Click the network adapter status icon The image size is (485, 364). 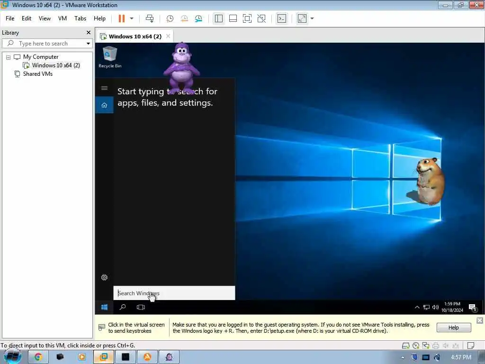pyautogui.click(x=426, y=346)
